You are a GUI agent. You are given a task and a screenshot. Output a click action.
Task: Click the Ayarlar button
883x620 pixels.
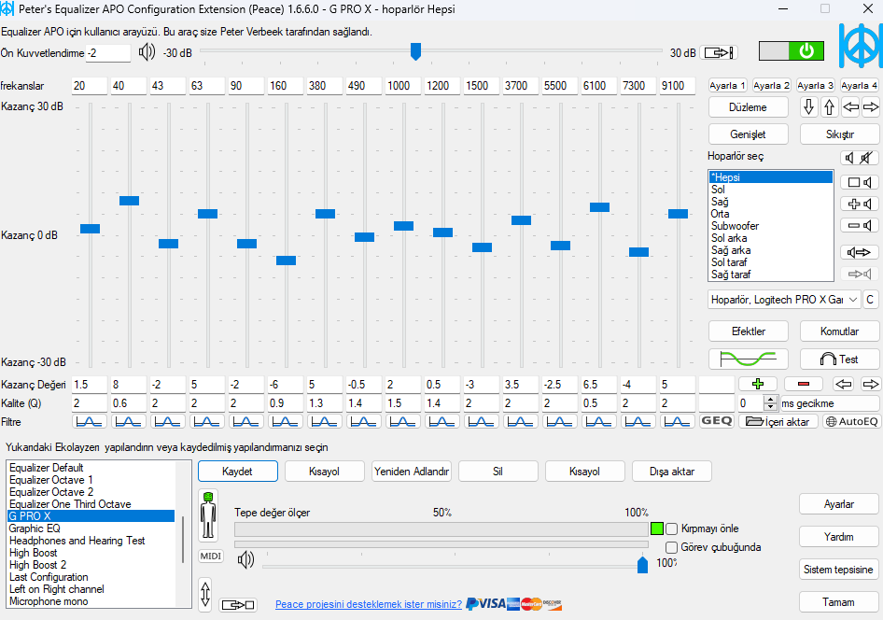(839, 504)
